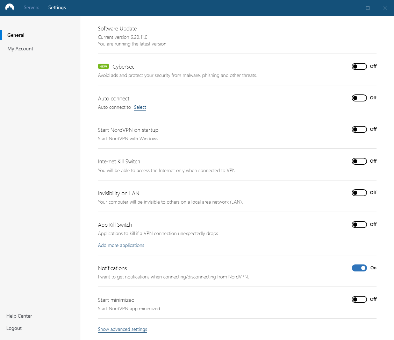This screenshot has height=340, width=394.
Task: Enable Start NordVPN on startup
Action: click(x=359, y=129)
